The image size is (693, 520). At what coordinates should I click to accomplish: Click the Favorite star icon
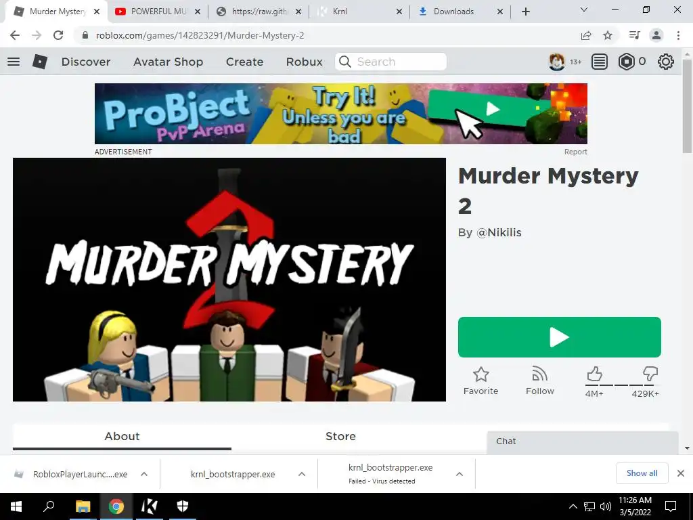(x=481, y=374)
